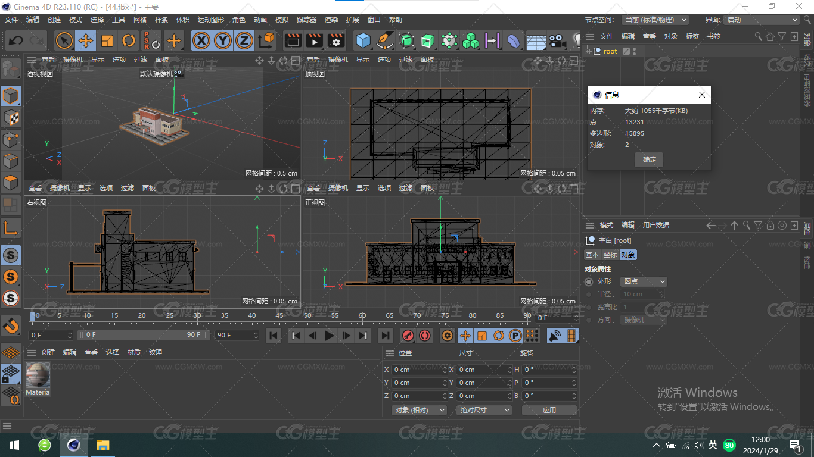
Task: Click Render to Picture Viewer icon
Action: 314,40
